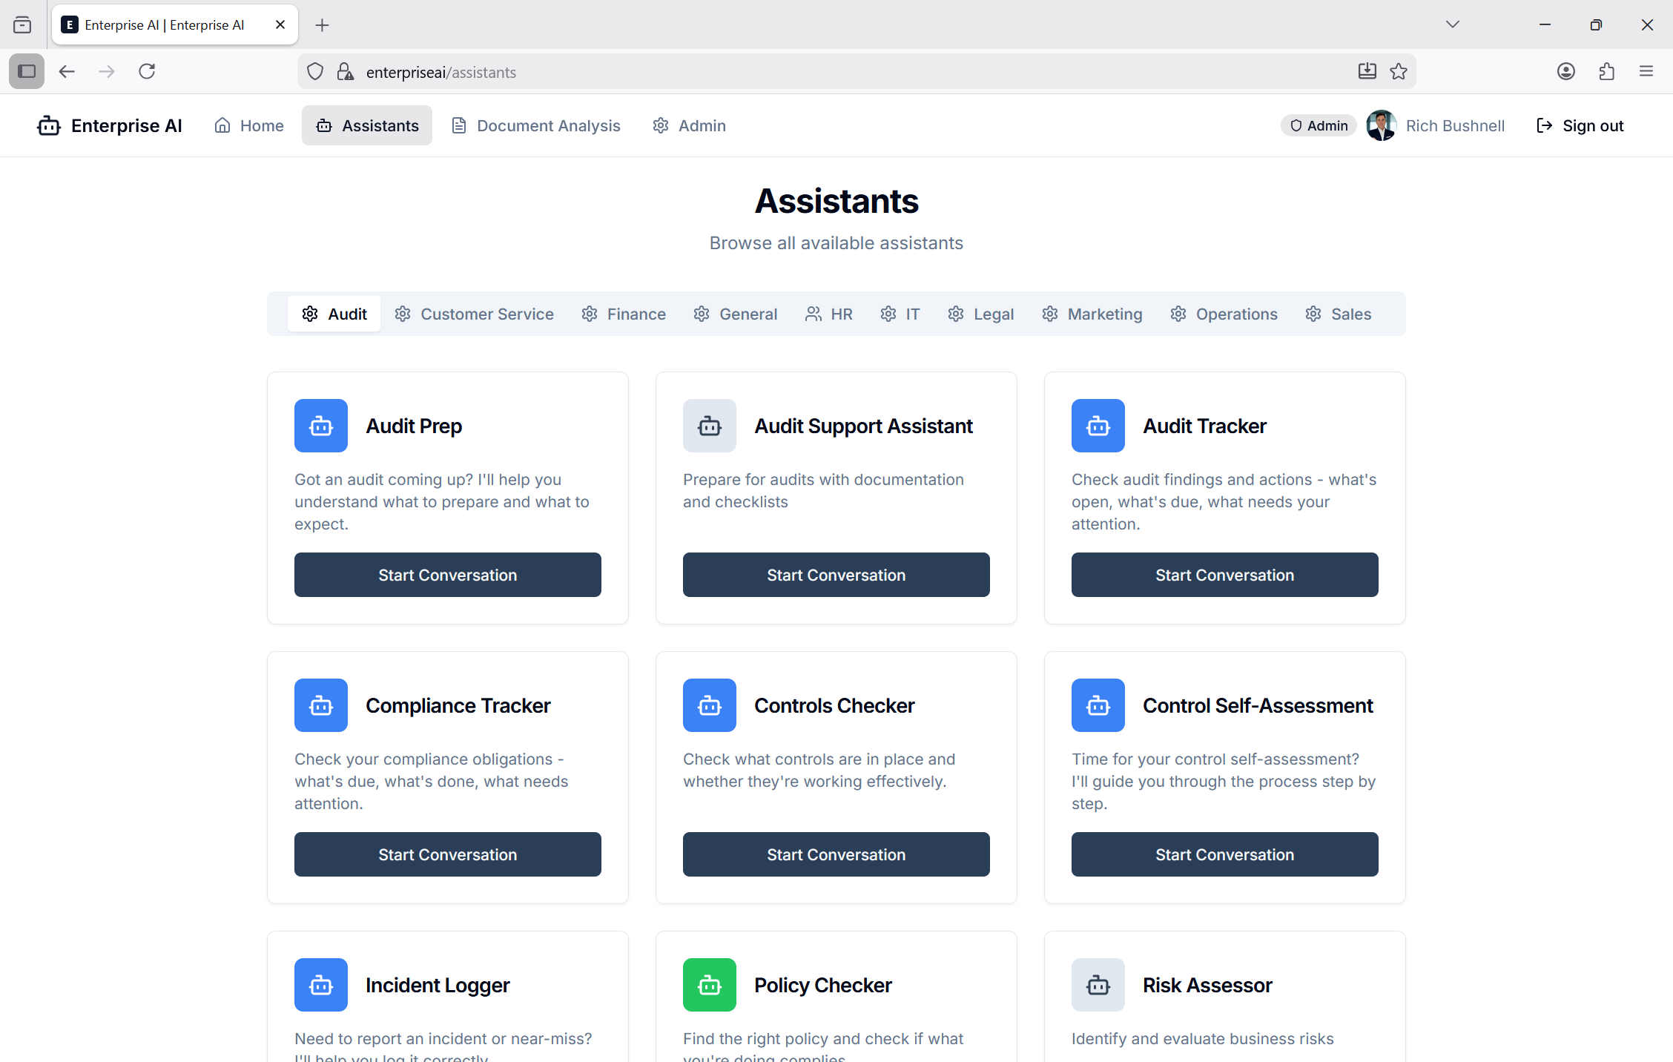Viewport: 1673px width, 1062px height.
Task: Switch to the Customer Service category
Action: pyautogui.click(x=474, y=313)
